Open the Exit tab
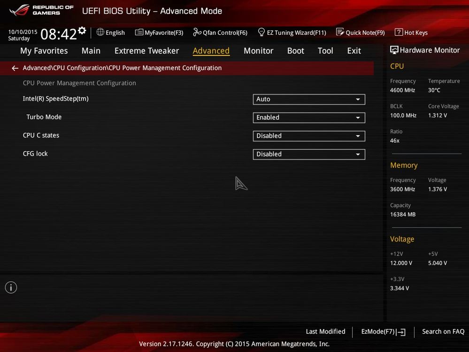The image size is (469, 352). (354, 51)
